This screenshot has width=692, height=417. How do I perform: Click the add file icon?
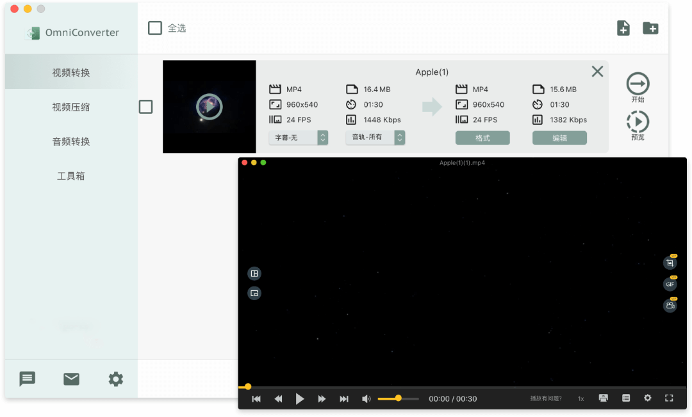623,28
